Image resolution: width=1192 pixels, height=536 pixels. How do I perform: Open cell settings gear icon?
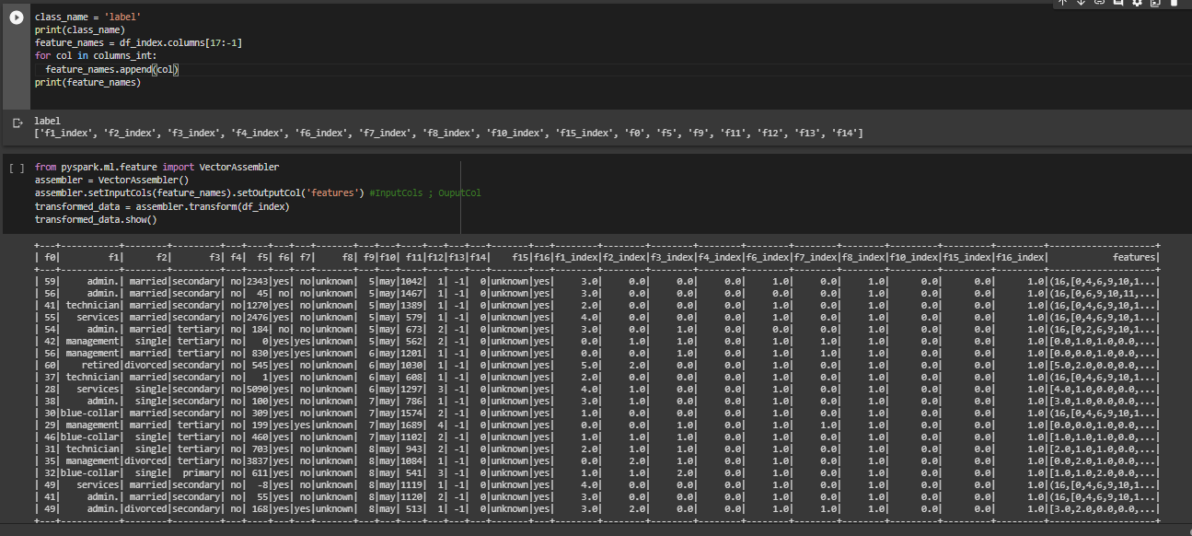(1137, 3)
